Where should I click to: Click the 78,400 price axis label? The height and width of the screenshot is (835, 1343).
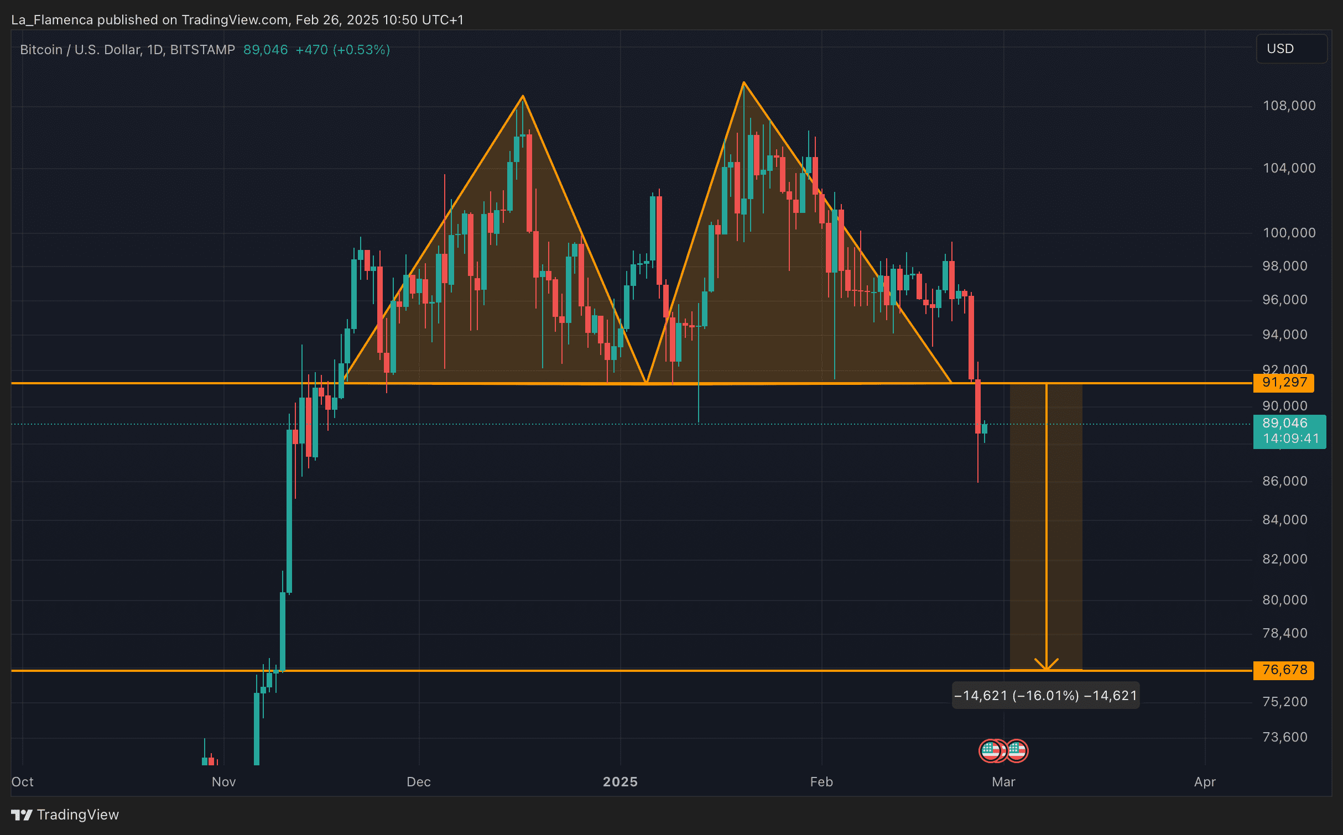pyautogui.click(x=1284, y=633)
